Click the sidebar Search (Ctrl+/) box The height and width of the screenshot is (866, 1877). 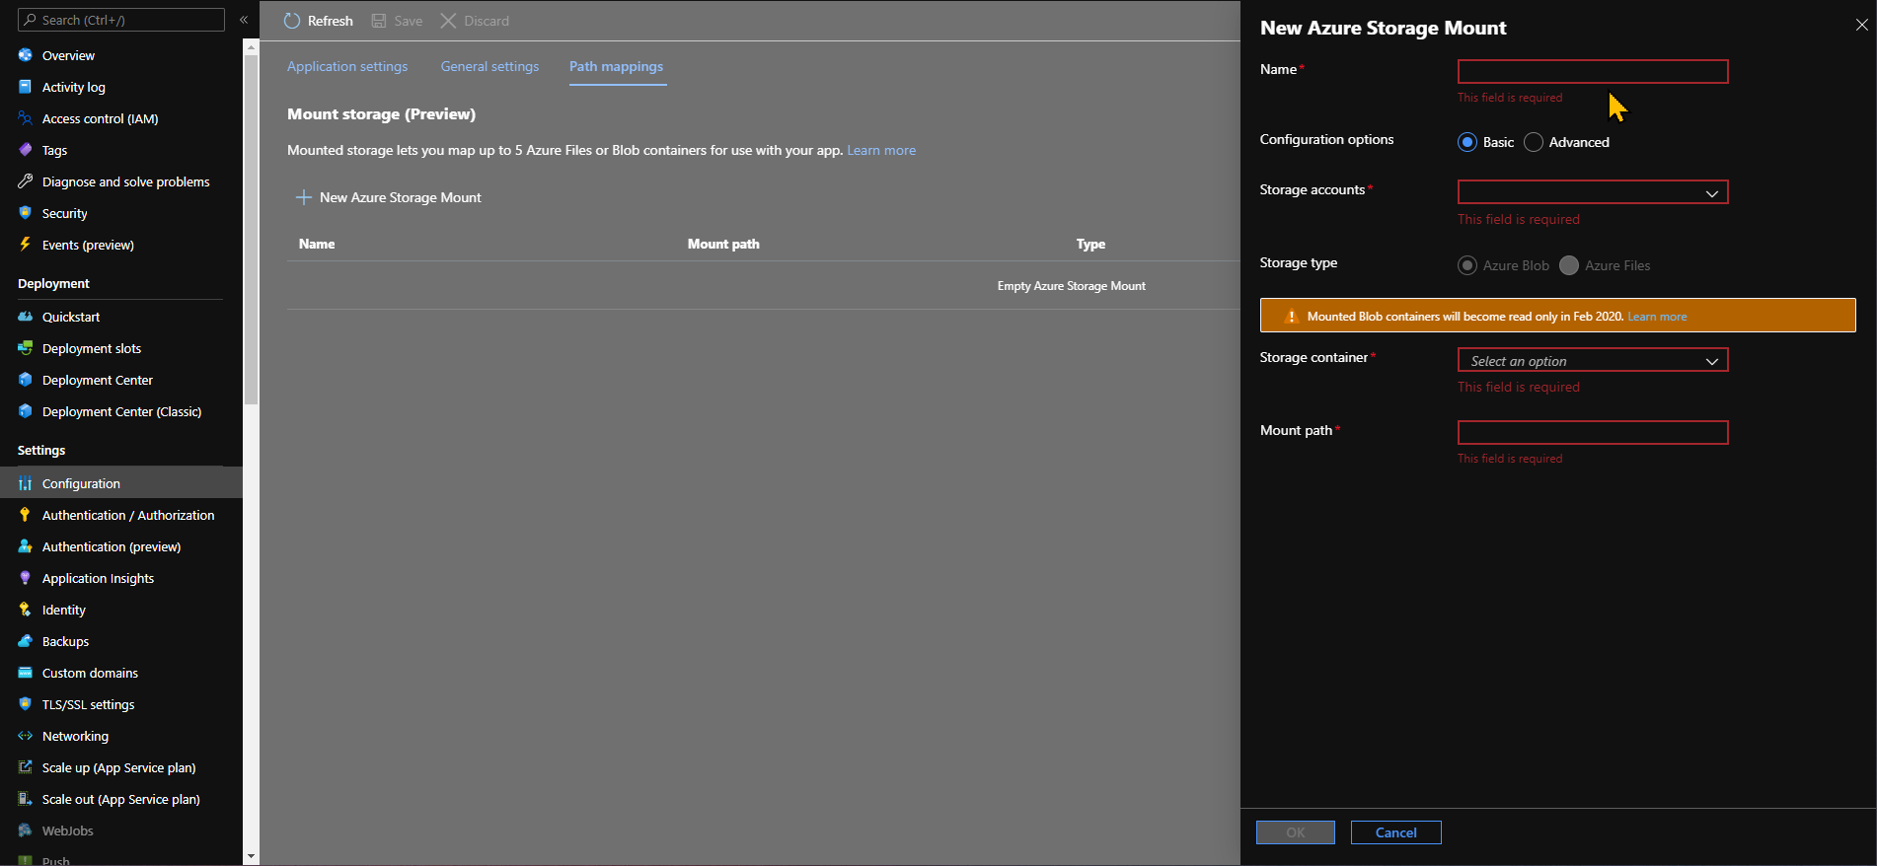(x=121, y=20)
